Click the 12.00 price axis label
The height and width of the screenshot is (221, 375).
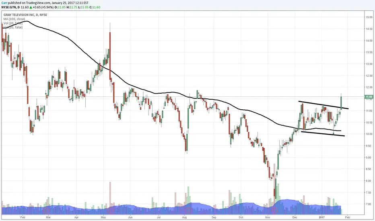click(369, 88)
